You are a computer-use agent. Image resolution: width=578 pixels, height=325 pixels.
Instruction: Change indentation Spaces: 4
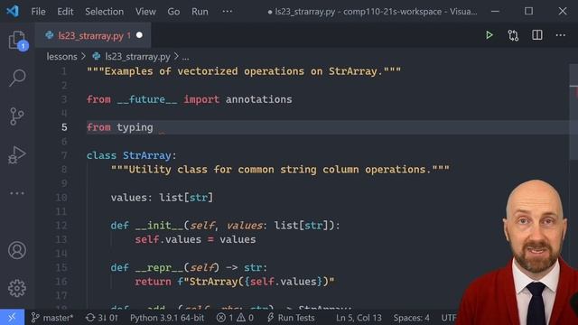[x=411, y=318]
